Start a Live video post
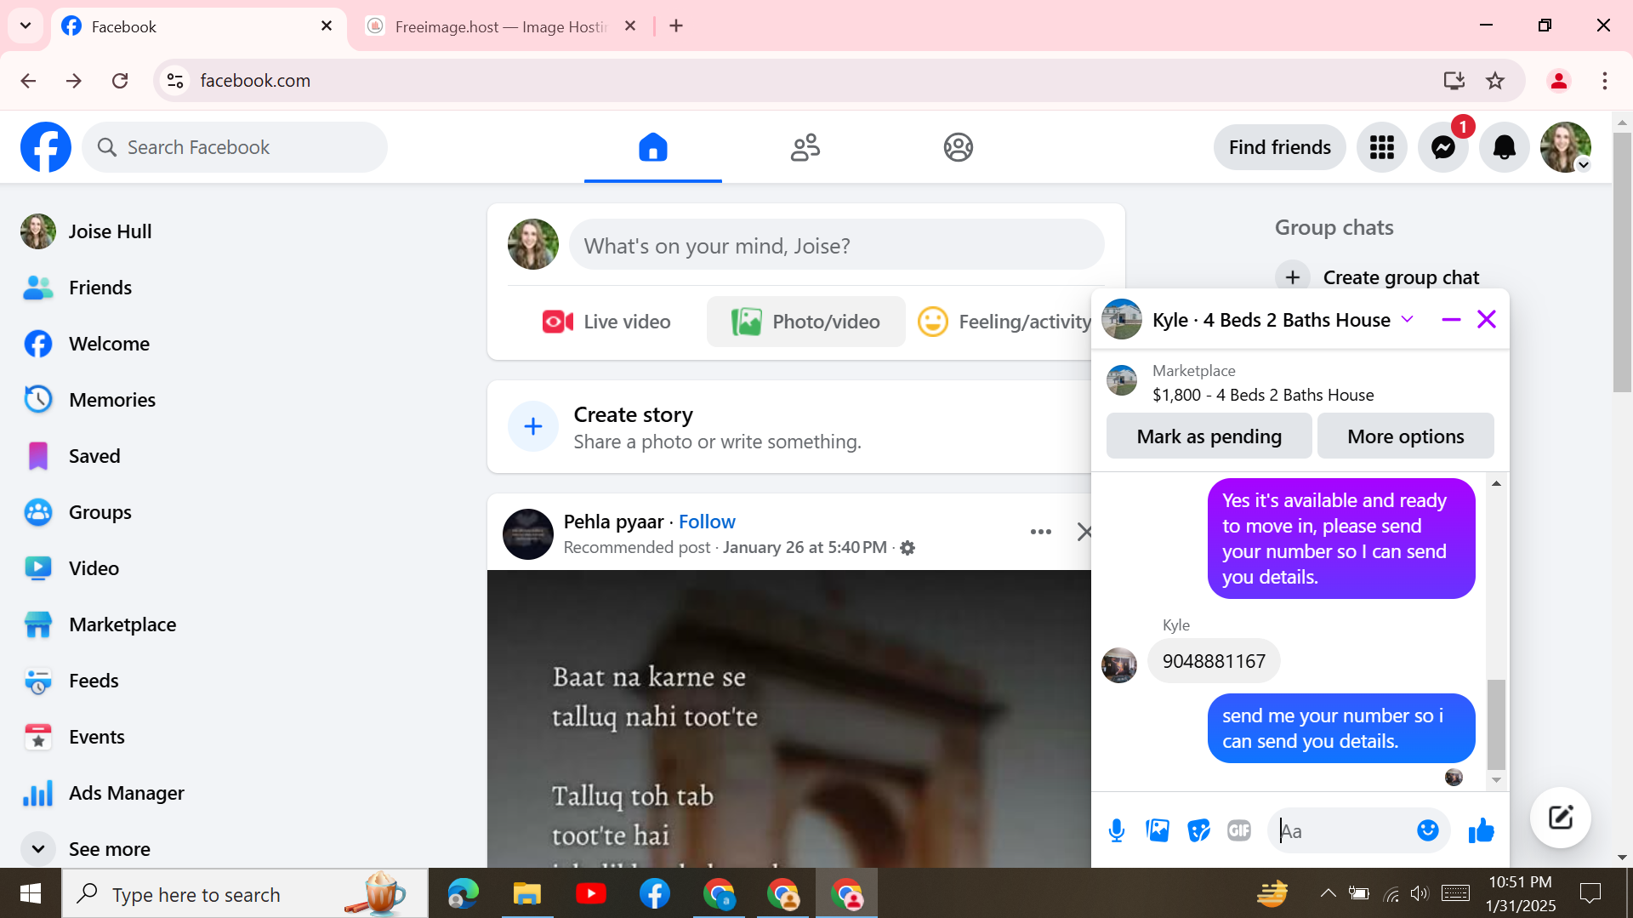The height and width of the screenshot is (918, 1633). click(x=606, y=322)
